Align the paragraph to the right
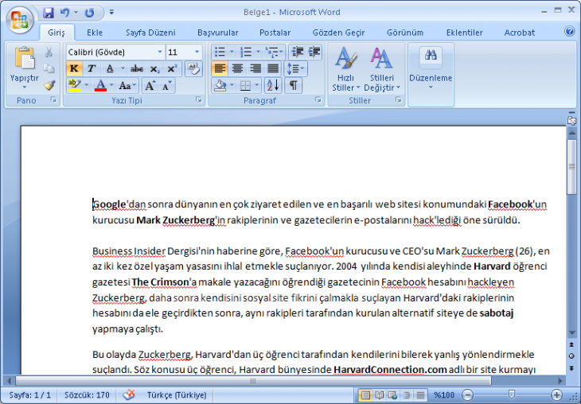The image size is (581, 404). coord(255,68)
